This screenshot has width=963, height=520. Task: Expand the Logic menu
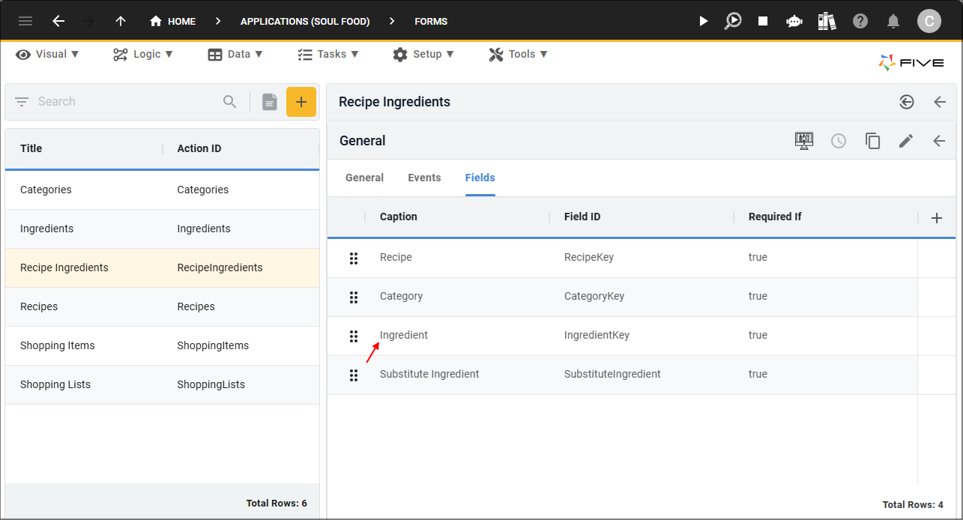pyautogui.click(x=143, y=54)
